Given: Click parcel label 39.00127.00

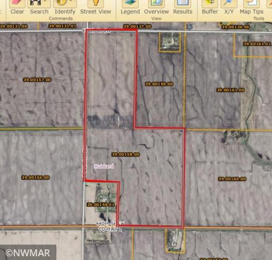Looking at the screenshot, I should (x=138, y=27).
